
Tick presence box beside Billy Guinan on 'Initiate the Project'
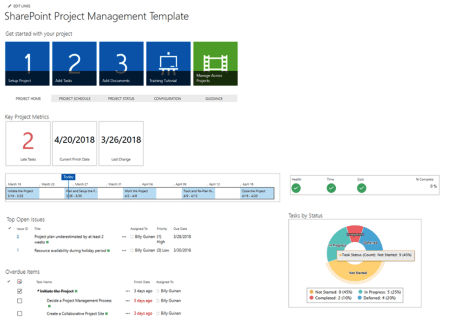[x=158, y=291]
